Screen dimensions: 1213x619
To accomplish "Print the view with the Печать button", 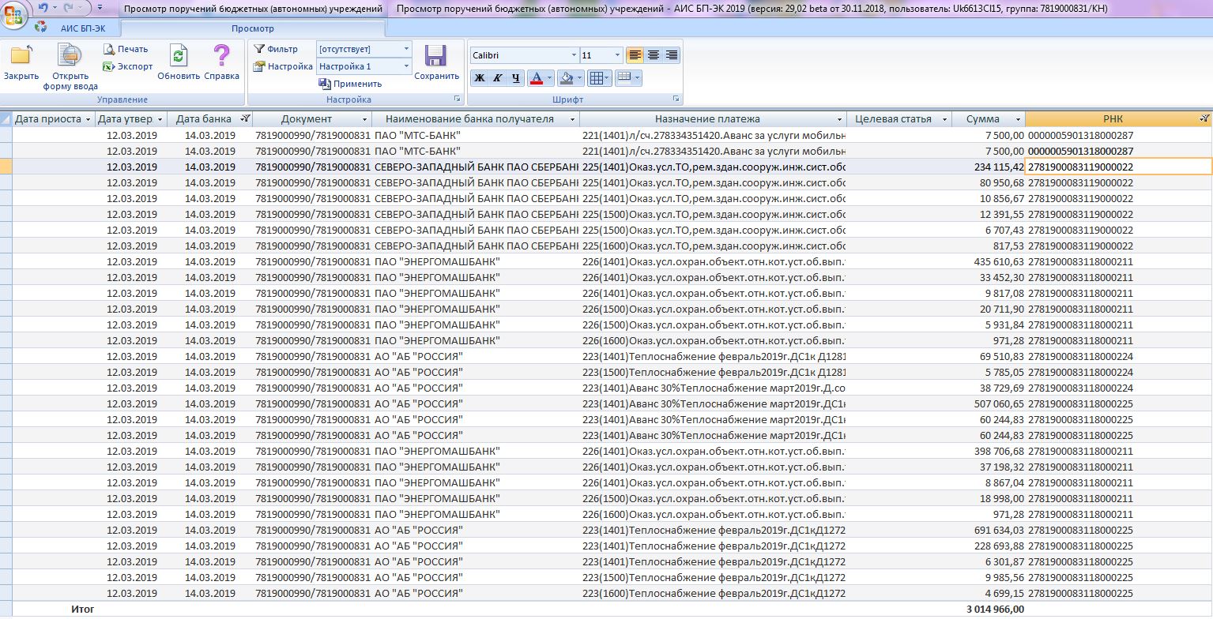I will coord(126,49).
